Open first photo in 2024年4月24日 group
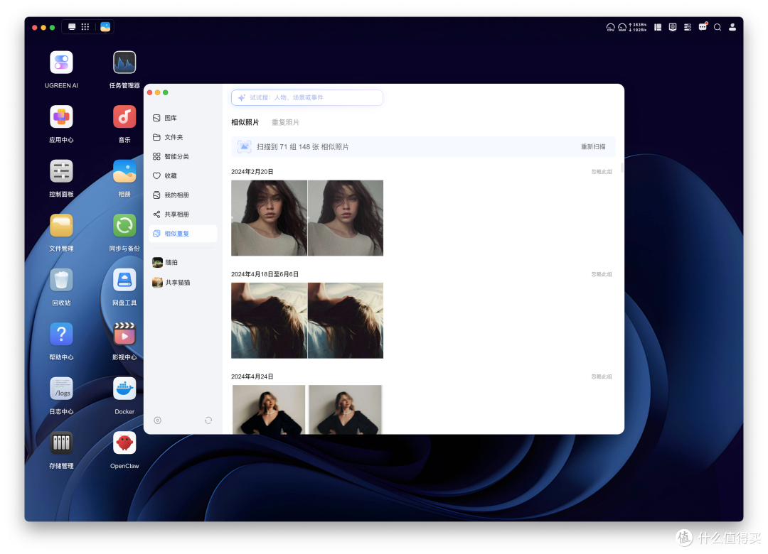 tap(269, 410)
